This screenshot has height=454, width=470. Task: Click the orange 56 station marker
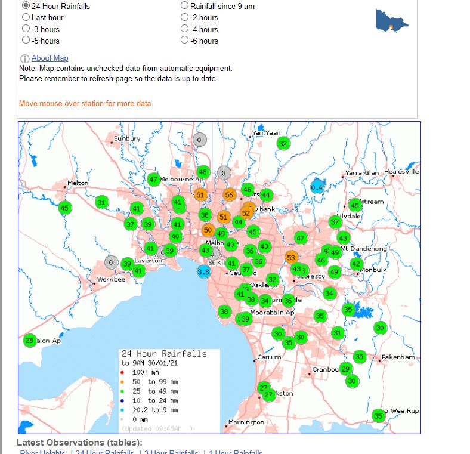click(229, 195)
